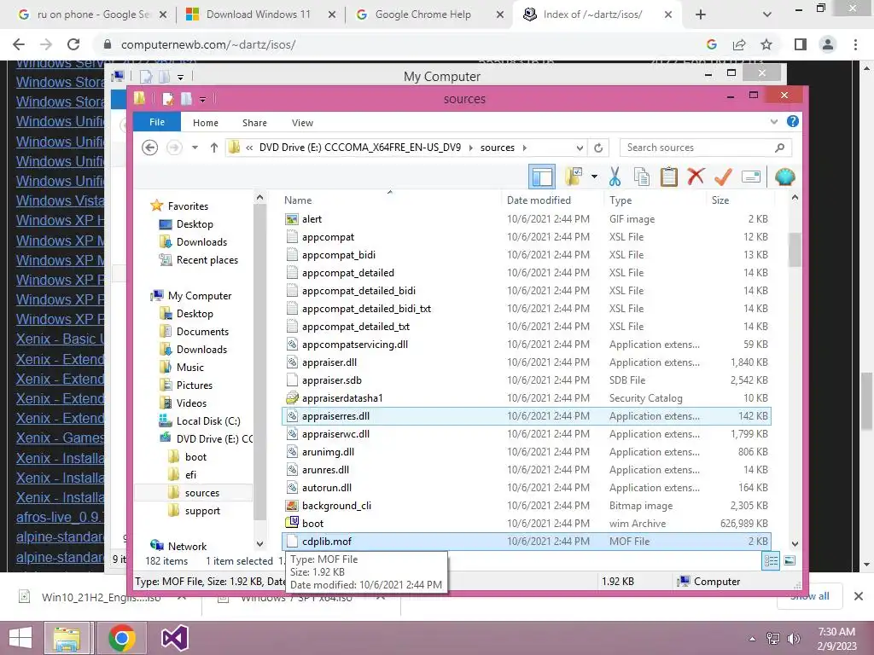Switch to large icons view in status bar
Viewport: 874px width, 655px height.
(790, 560)
